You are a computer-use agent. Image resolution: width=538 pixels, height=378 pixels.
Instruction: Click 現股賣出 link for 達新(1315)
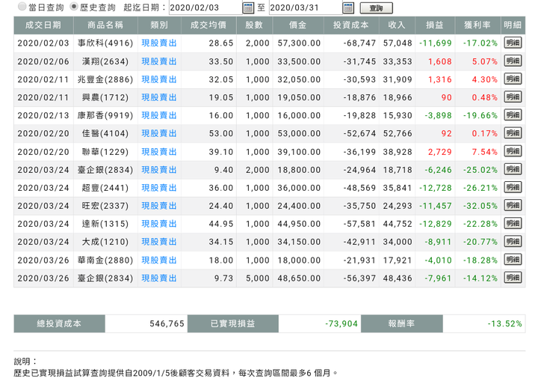click(x=159, y=224)
